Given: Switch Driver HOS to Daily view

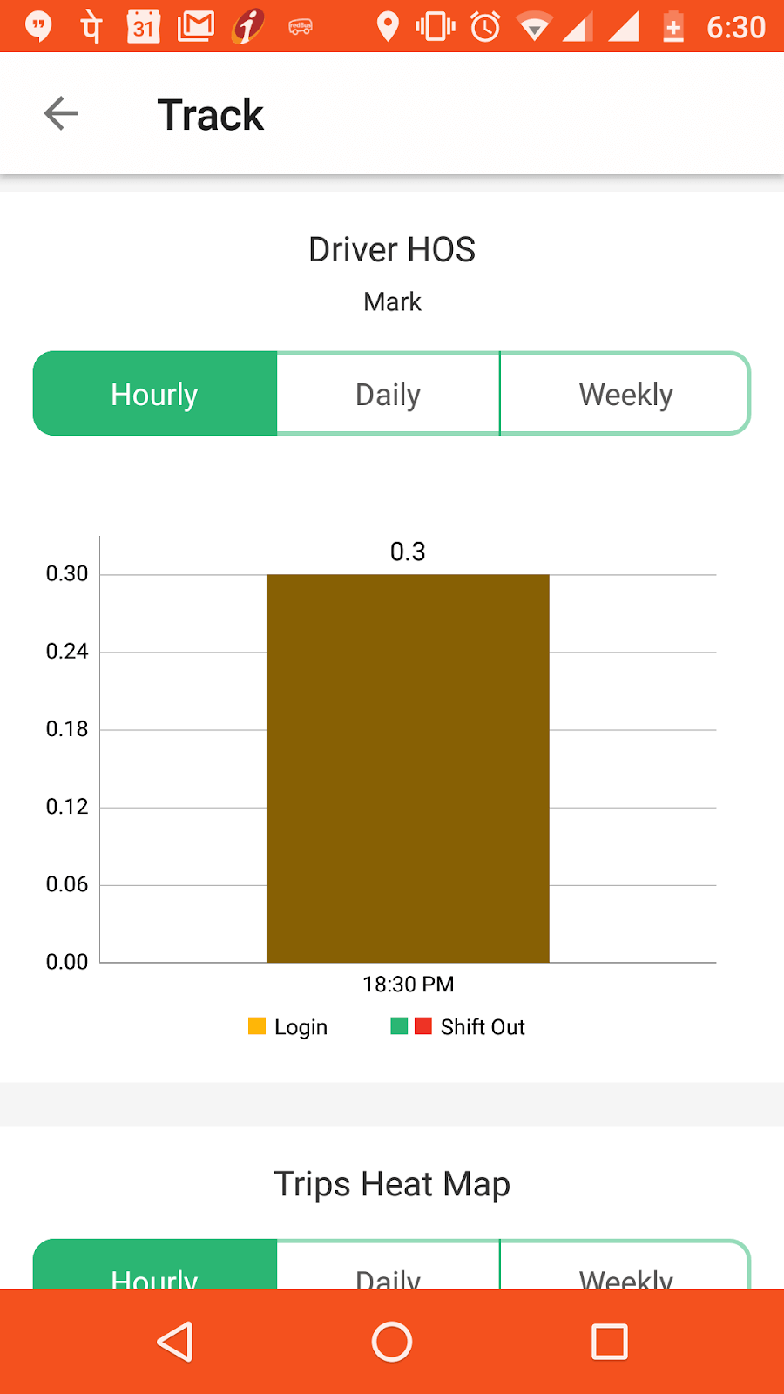Looking at the screenshot, I should tap(389, 394).
